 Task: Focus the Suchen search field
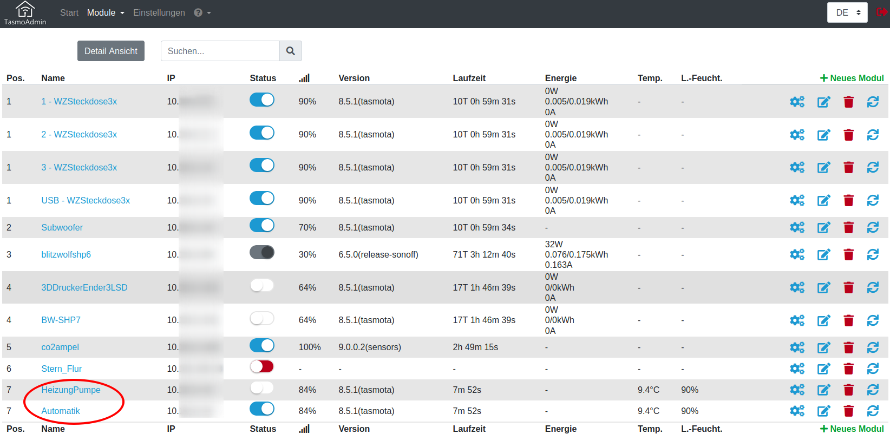[220, 51]
